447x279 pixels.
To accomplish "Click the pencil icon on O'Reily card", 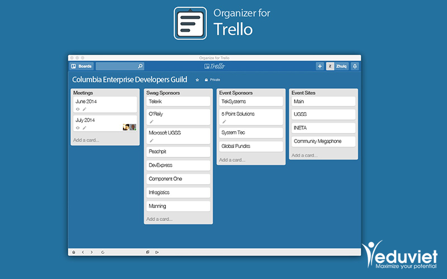I will (x=151, y=122).
